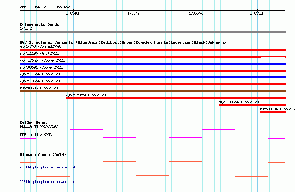Click the left arrow of the coordinate ruler
Viewport: 295px width, 192px height.
[x=21, y=10]
